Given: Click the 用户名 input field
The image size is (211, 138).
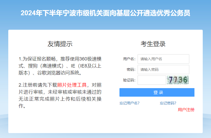Looking at the screenshot, I should (x=163, y=59).
